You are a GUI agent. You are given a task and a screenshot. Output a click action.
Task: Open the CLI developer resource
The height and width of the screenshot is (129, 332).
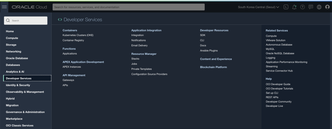click(202, 40)
